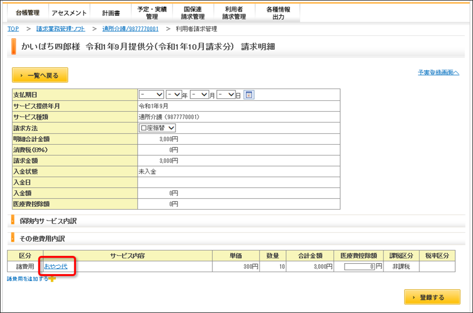This screenshot has width=473, height=313.
Task: Open the おやつ代 service link
Action: tap(56, 266)
